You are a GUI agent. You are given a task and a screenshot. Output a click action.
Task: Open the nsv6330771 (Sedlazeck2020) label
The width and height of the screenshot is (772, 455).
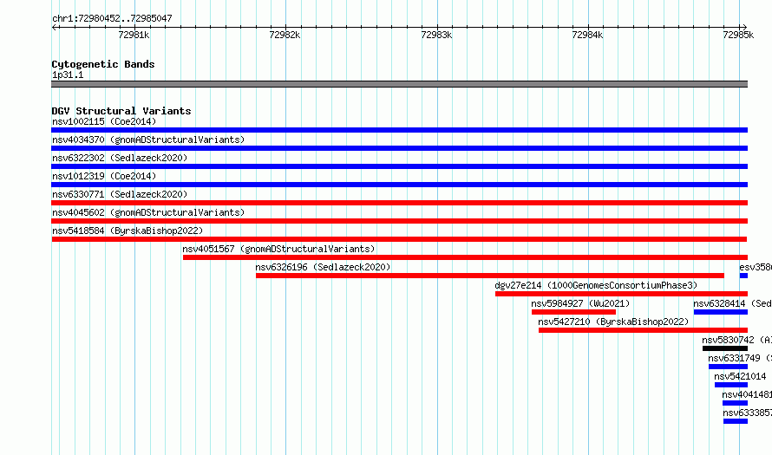120,194
